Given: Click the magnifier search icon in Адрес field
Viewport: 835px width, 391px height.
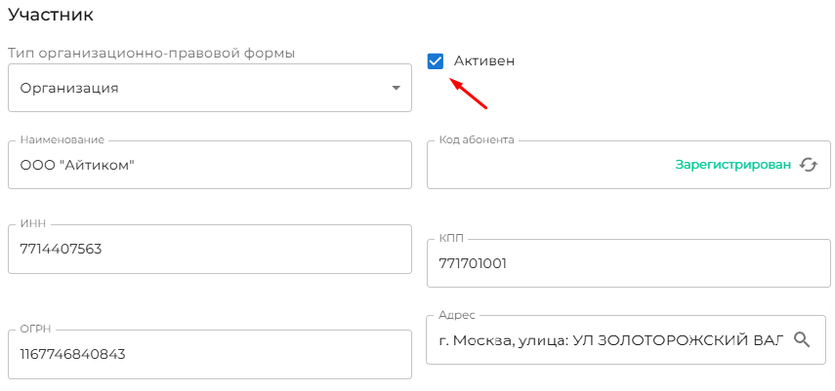Looking at the screenshot, I should [x=802, y=339].
